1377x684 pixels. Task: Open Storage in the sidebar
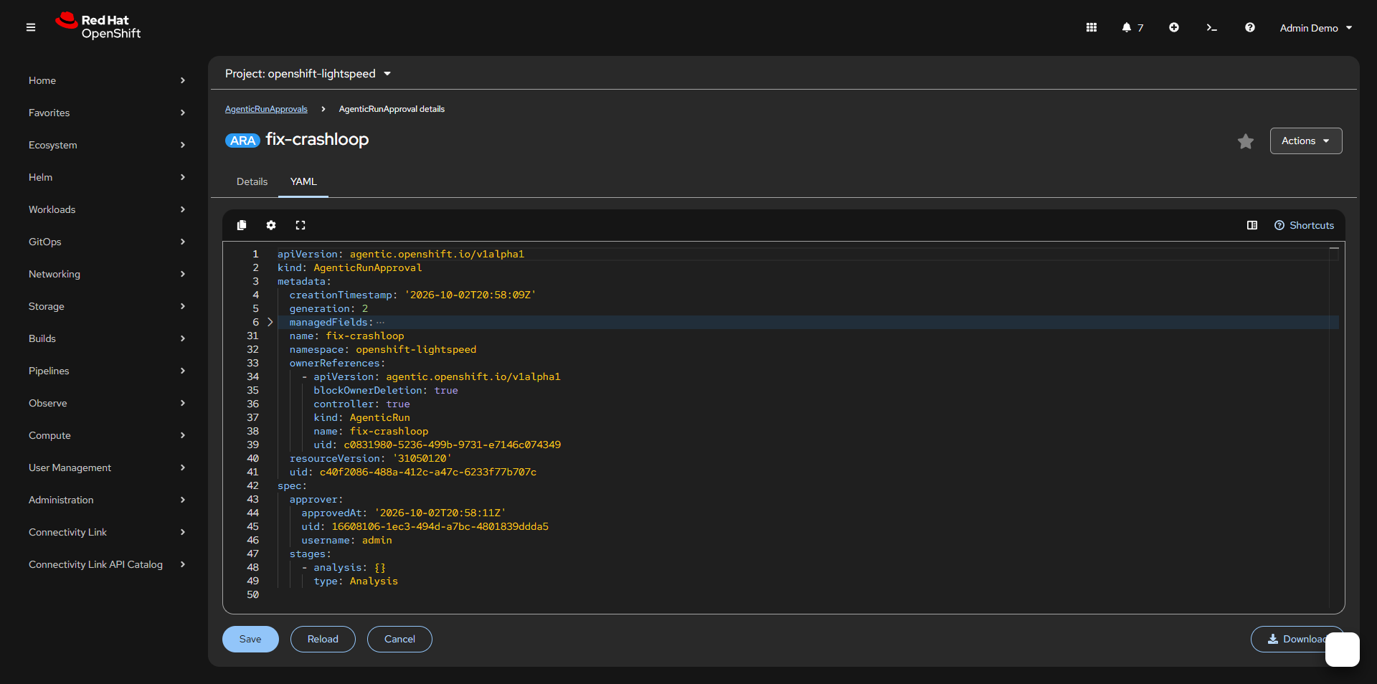[x=107, y=306]
